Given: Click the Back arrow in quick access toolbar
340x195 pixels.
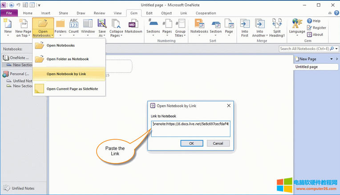Looking at the screenshot, I should click(12, 5).
